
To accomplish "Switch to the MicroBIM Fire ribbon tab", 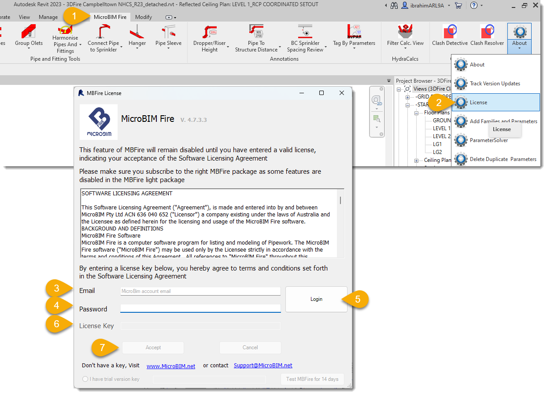I will 110,17.
